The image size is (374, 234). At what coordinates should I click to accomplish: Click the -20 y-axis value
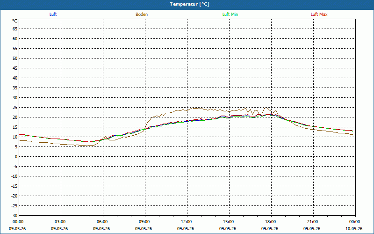coord(14,196)
